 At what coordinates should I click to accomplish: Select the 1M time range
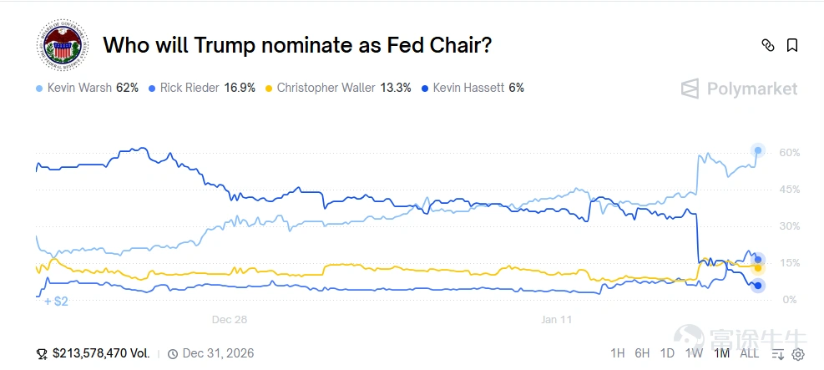pos(721,353)
